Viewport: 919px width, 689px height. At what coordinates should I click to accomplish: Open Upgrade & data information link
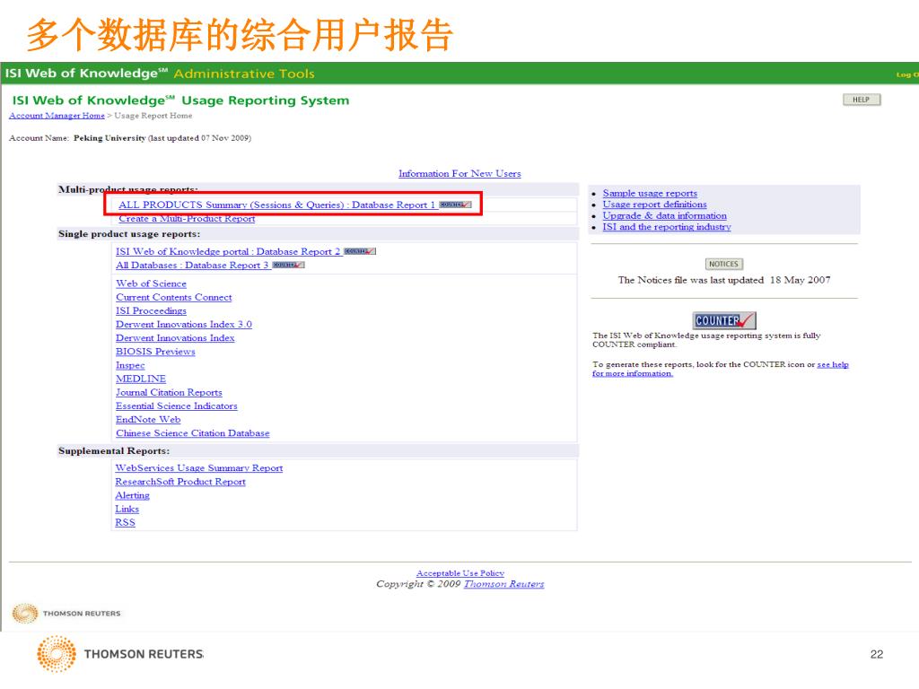(665, 215)
